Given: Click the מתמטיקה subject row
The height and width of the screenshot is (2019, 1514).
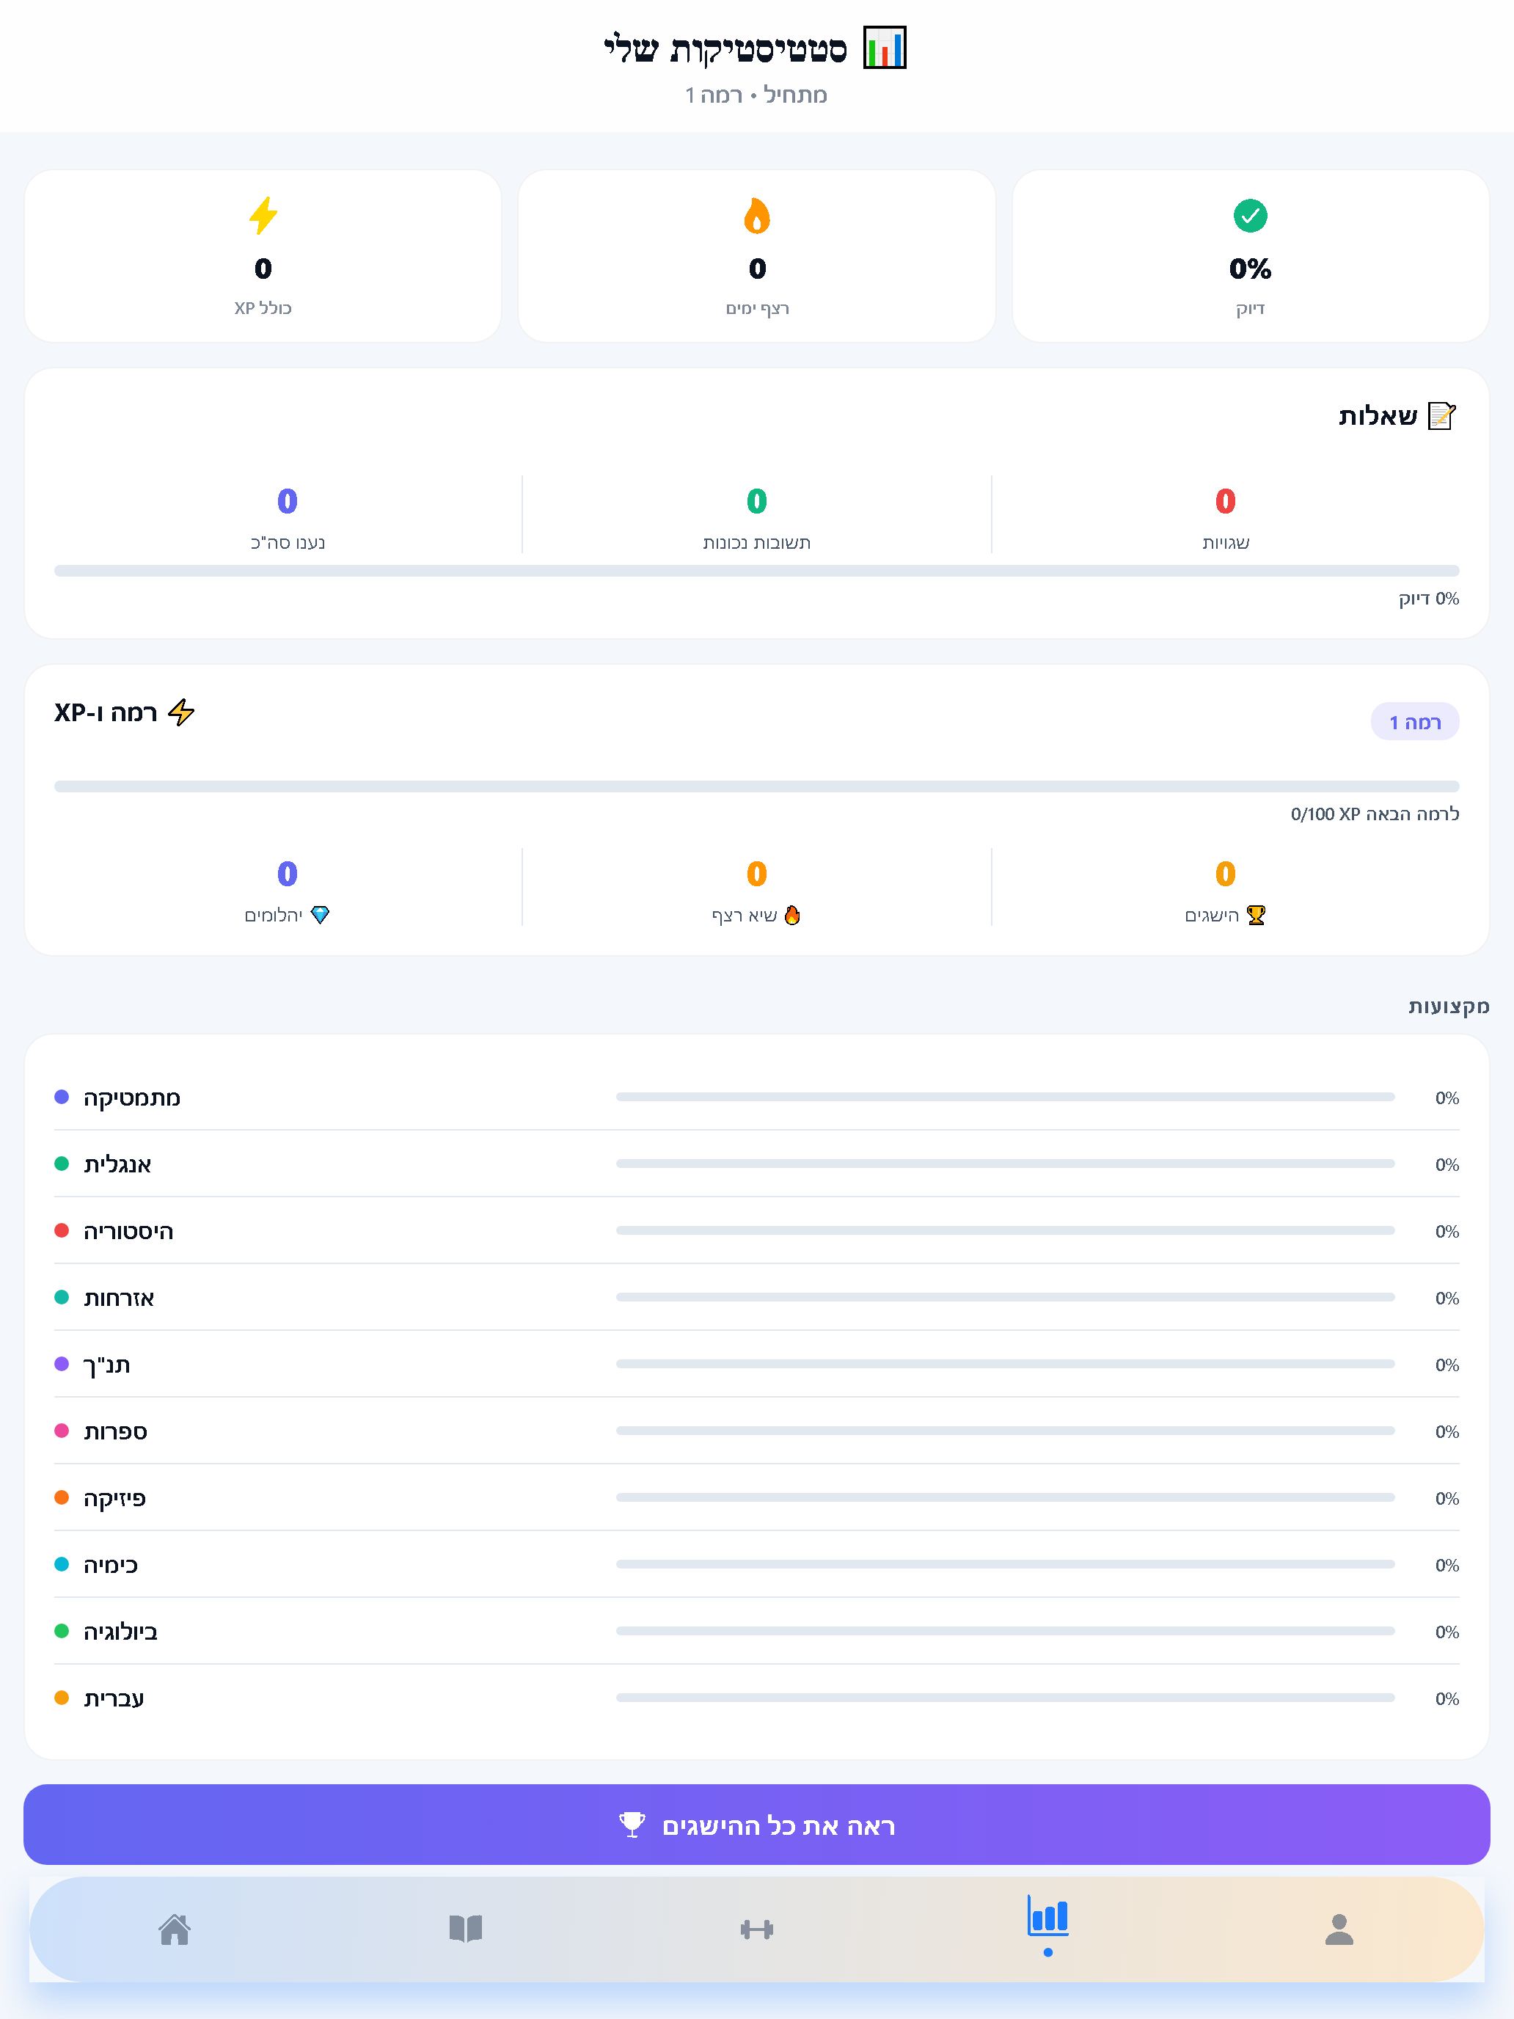Looking at the screenshot, I should pos(756,1097).
